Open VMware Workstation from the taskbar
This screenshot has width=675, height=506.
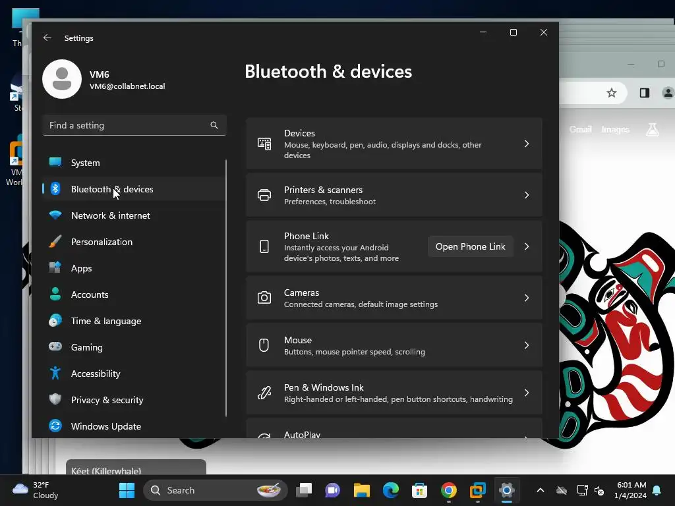477,490
